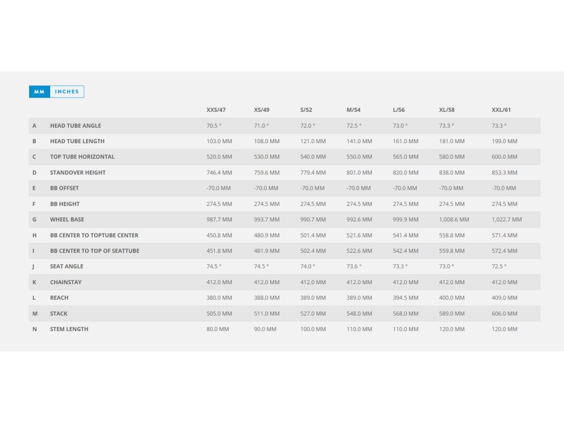Click the BB HEIGHT row label

coord(65,204)
